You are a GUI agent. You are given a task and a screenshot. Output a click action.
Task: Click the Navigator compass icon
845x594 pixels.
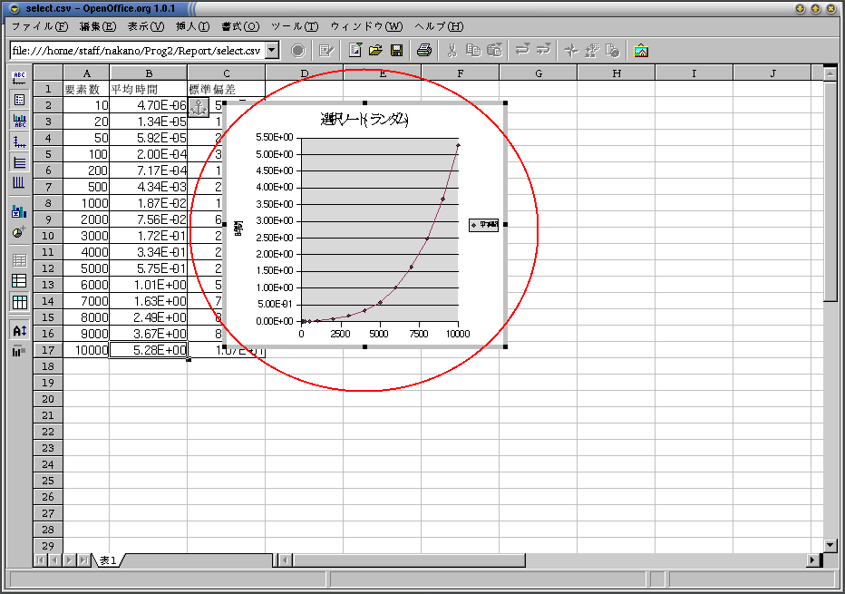click(x=571, y=51)
